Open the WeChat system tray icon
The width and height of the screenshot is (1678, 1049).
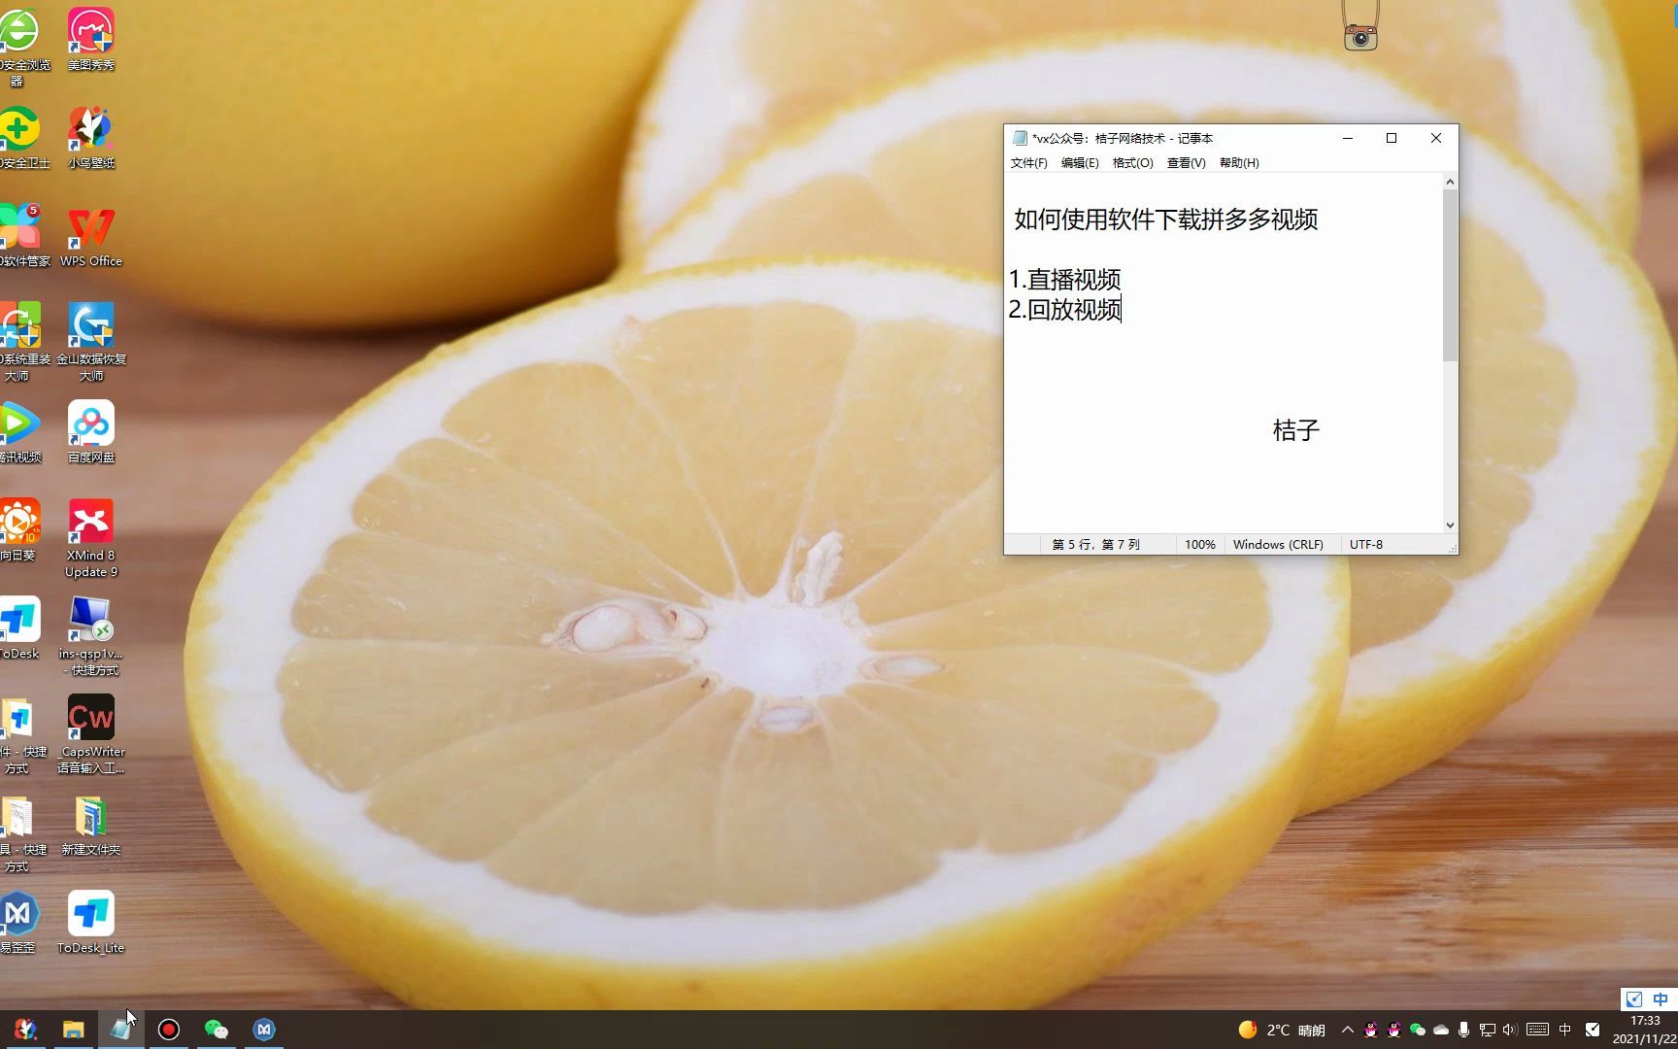(1418, 1030)
